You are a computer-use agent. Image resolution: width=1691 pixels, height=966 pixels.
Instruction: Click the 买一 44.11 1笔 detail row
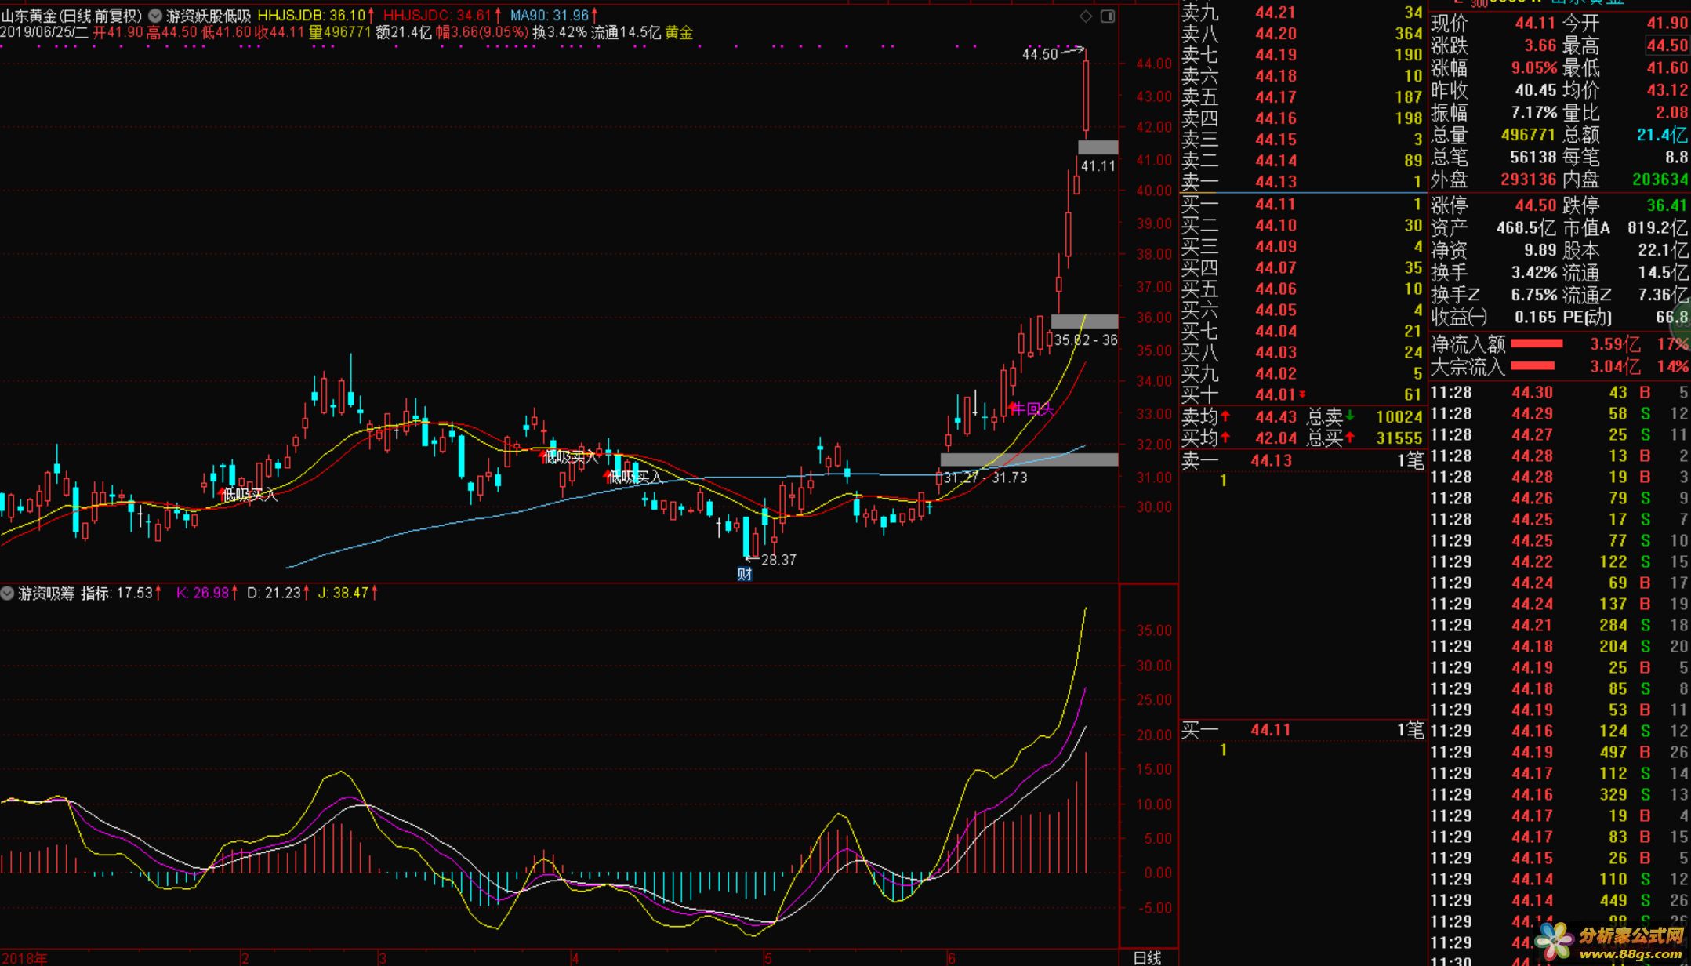click(1302, 730)
